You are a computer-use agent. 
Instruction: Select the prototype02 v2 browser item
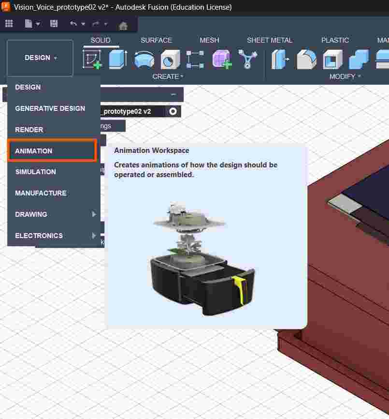pos(126,111)
